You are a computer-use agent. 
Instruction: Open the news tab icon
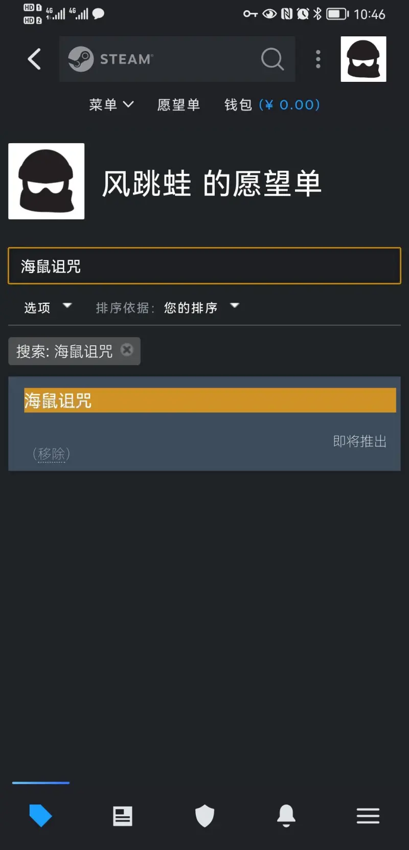123,816
